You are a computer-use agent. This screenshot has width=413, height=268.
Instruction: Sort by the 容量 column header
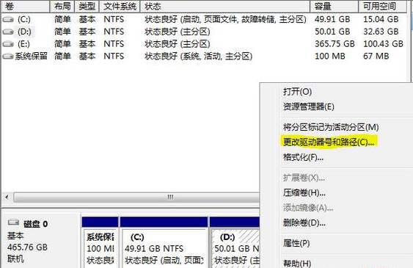(335, 7)
